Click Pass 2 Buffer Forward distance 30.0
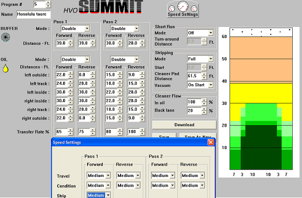The width and height of the screenshot is (302, 198). point(111,43)
